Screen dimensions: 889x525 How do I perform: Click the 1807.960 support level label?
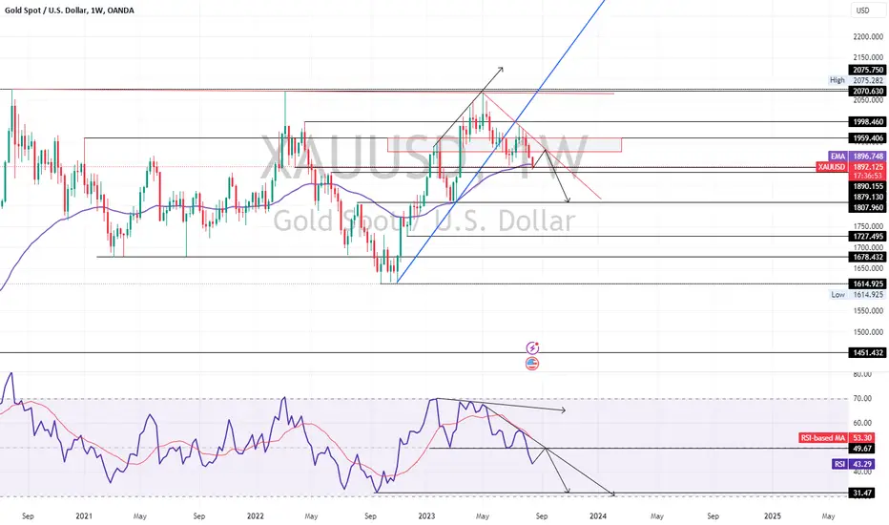point(867,208)
